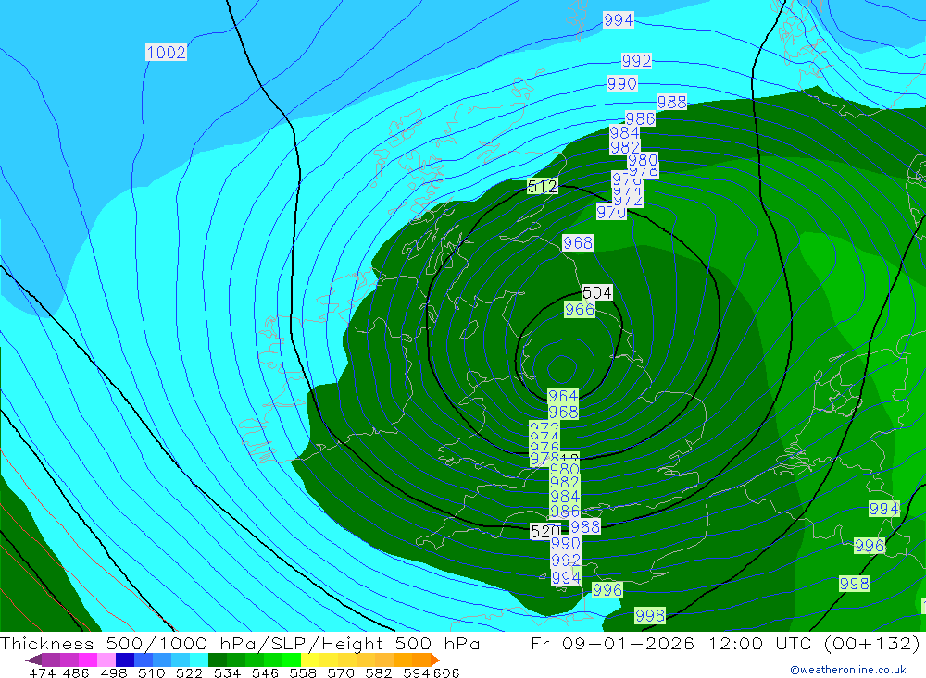Click the 546 legend value
Image resolution: width=926 pixels, height=678 pixels.
265,673
